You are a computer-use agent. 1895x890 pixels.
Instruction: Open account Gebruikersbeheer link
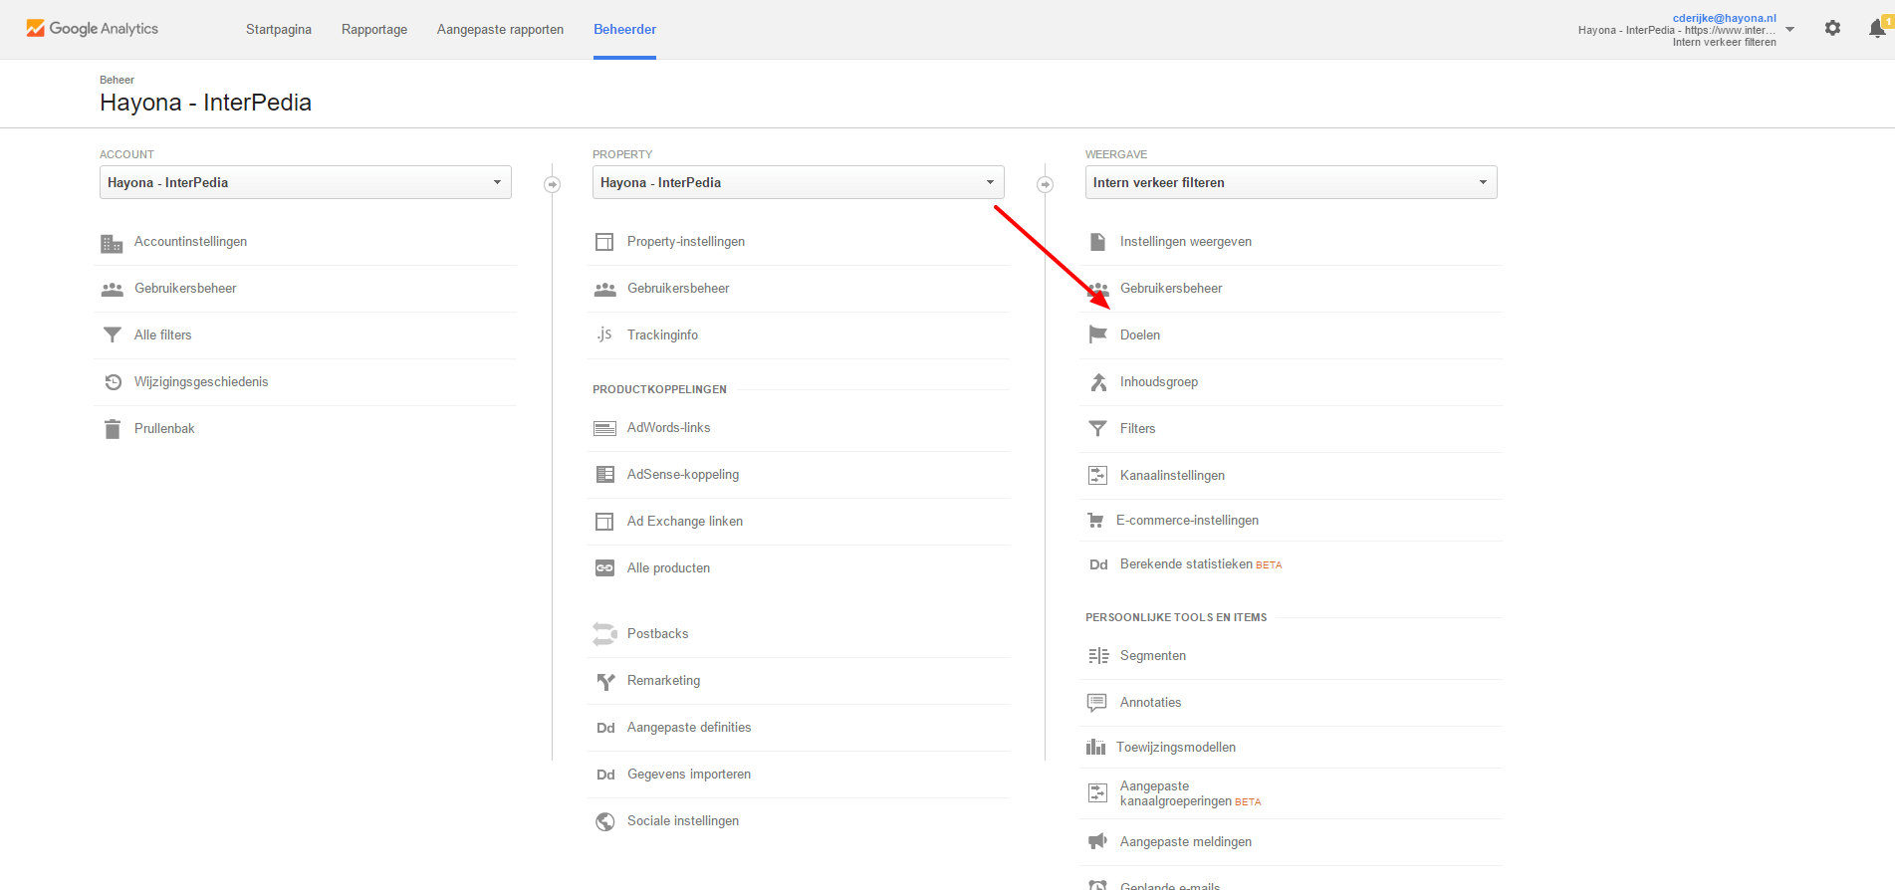tap(185, 289)
